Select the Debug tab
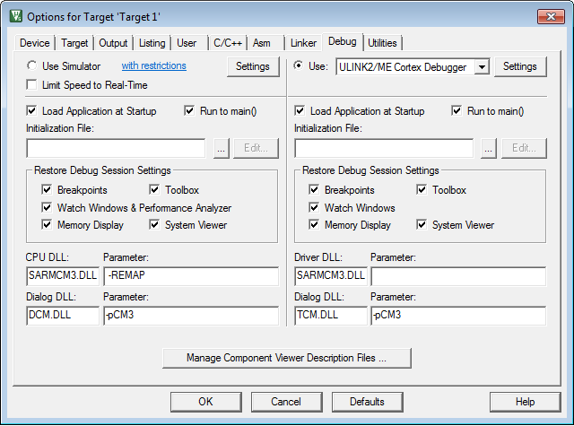The image size is (574, 426). coord(343,42)
